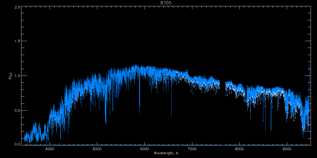The width and height of the screenshot is (317, 158).
Task: Click the "Wavelength, A" x-axis label
Action: (x=166, y=153)
